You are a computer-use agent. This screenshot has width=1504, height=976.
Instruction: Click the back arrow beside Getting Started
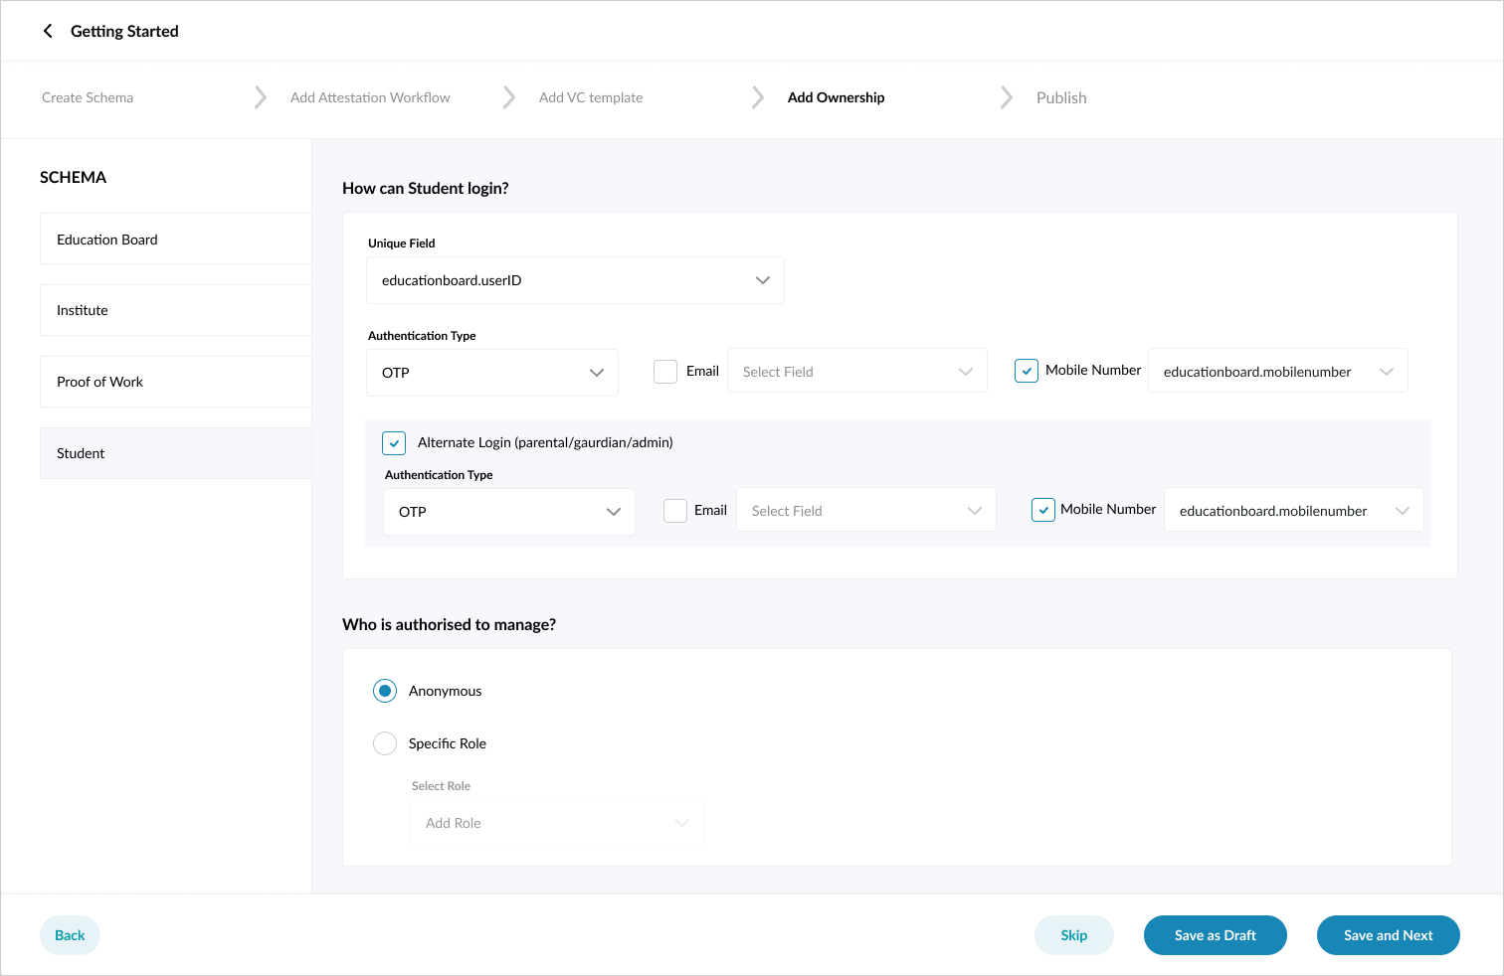(48, 31)
